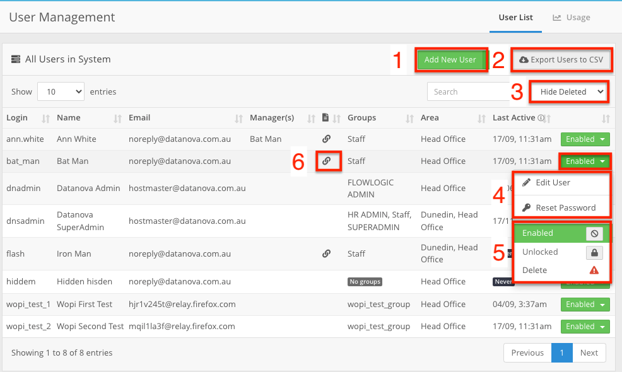Click Last Active info icon
The image size is (622, 372).
coord(541,118)
